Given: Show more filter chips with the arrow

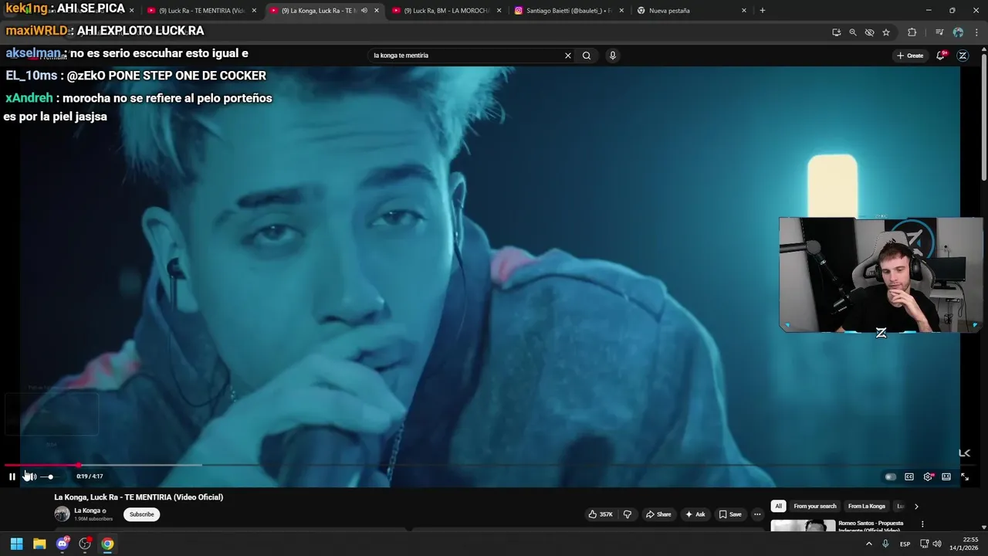Looking at the screenshot, I should coord(916,507).
